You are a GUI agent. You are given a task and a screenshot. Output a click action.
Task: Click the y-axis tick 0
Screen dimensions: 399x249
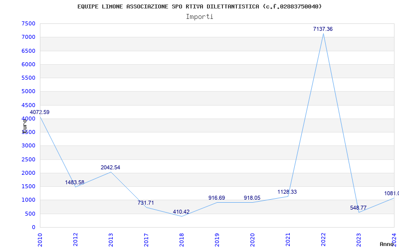pyautogui.click(x=33, y=227)
